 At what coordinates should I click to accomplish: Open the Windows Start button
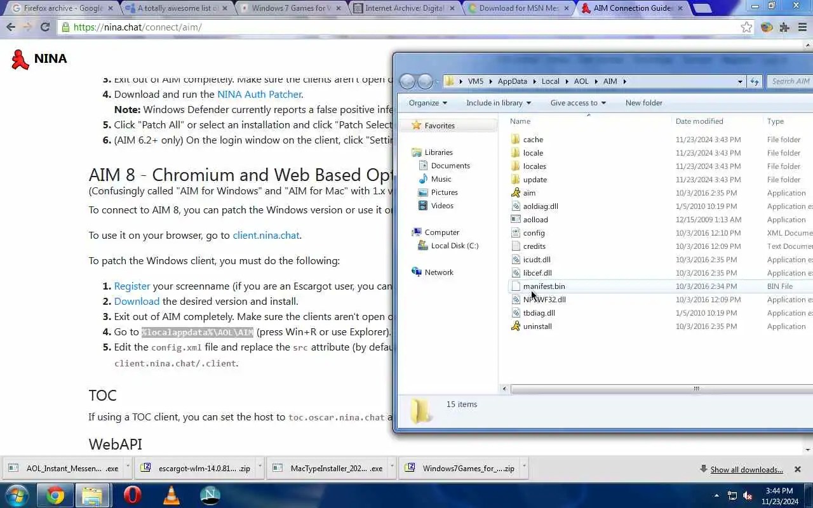(17, 495)
